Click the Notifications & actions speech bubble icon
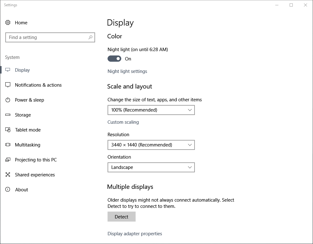The width and height of the screenshot is (313, 244). 8,85
